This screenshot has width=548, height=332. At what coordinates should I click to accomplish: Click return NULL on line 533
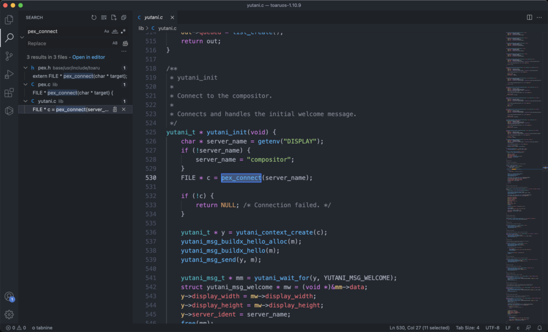coord(216,205)
